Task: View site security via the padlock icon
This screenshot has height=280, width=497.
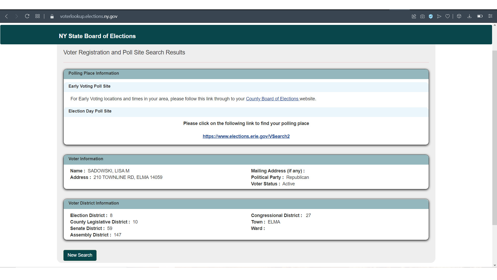Action: 52,16
